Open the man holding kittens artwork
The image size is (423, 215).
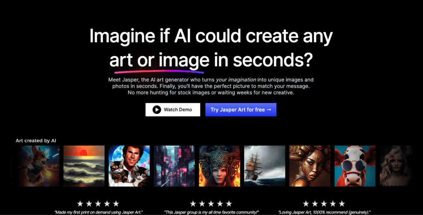(129, 166)
